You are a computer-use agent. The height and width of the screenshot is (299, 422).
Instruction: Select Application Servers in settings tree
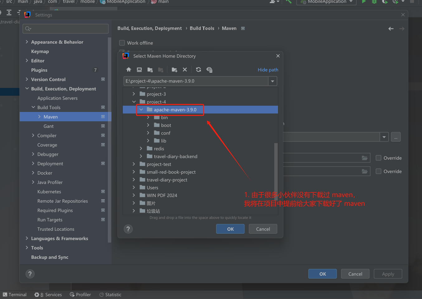[57, 98]
